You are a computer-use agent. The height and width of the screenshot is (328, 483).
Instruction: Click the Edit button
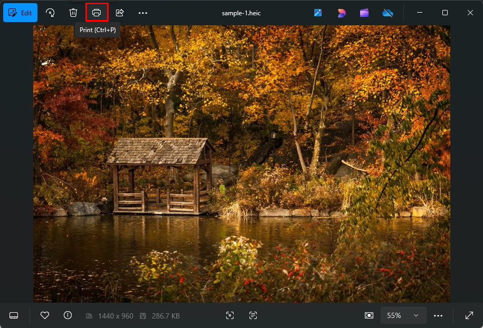[x=20, y=13]
